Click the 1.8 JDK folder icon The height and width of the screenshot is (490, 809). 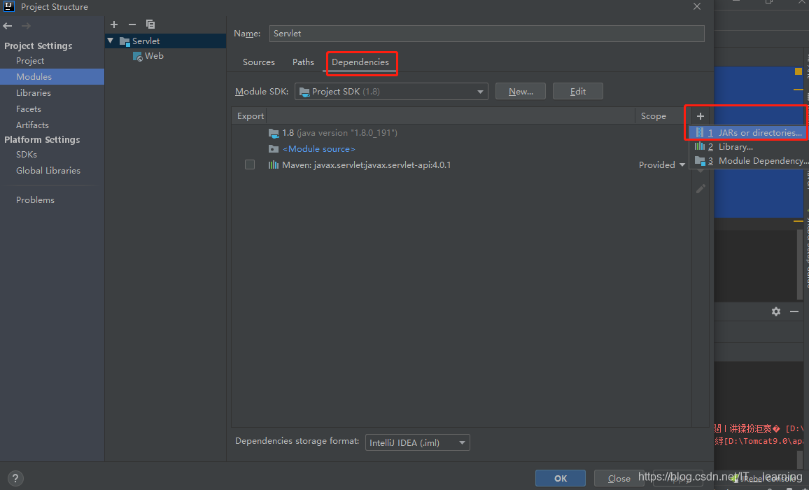[x=274, y=133]
